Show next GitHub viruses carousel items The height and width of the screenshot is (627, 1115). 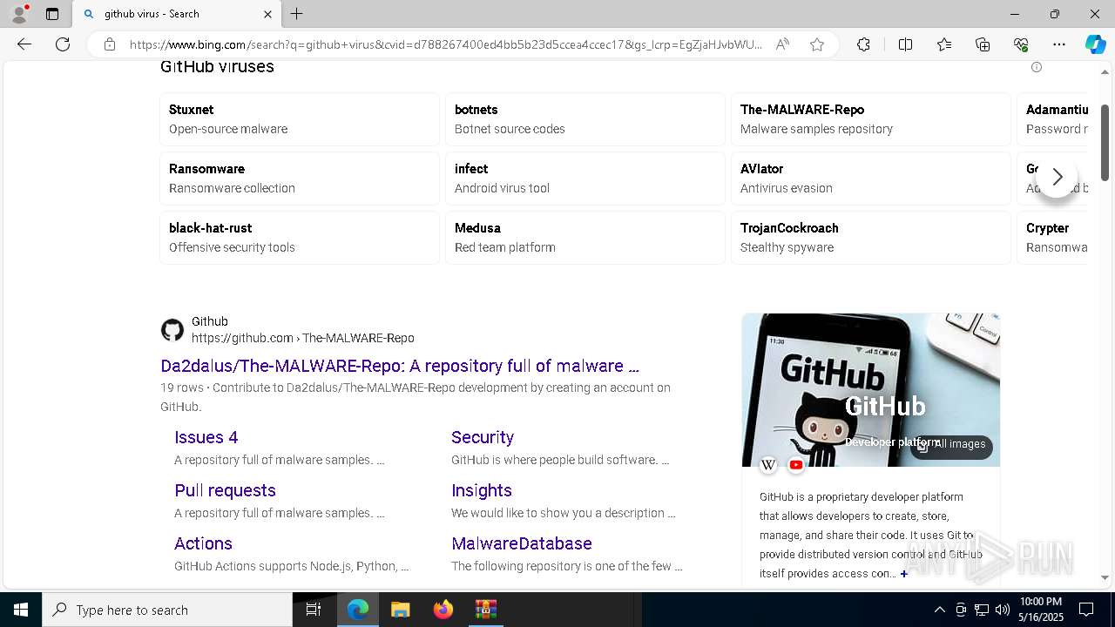(1057, 178)
